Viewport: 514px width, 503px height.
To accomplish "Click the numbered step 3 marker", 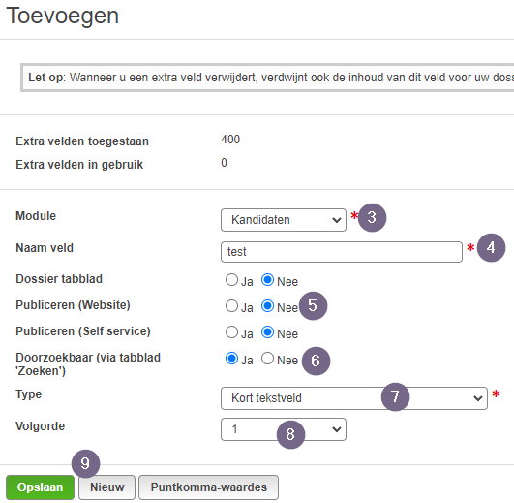I will tap(372, 217).
